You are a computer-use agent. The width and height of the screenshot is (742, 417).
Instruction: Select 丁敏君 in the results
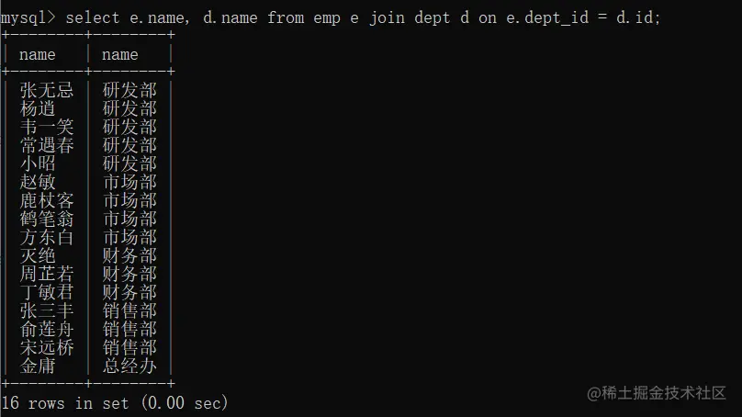click(x=47, y=292)
